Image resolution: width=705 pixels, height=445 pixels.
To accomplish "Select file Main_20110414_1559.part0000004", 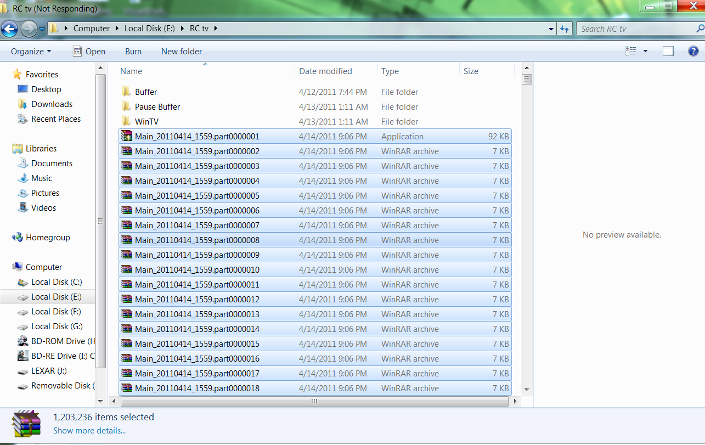I will pos(315,181).
